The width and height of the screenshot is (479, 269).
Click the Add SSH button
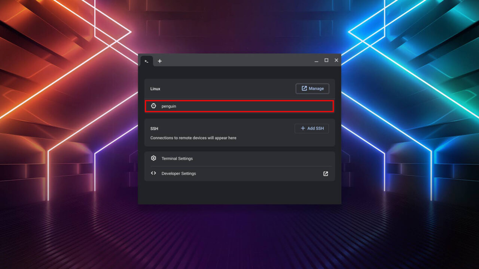click(311, 128)
